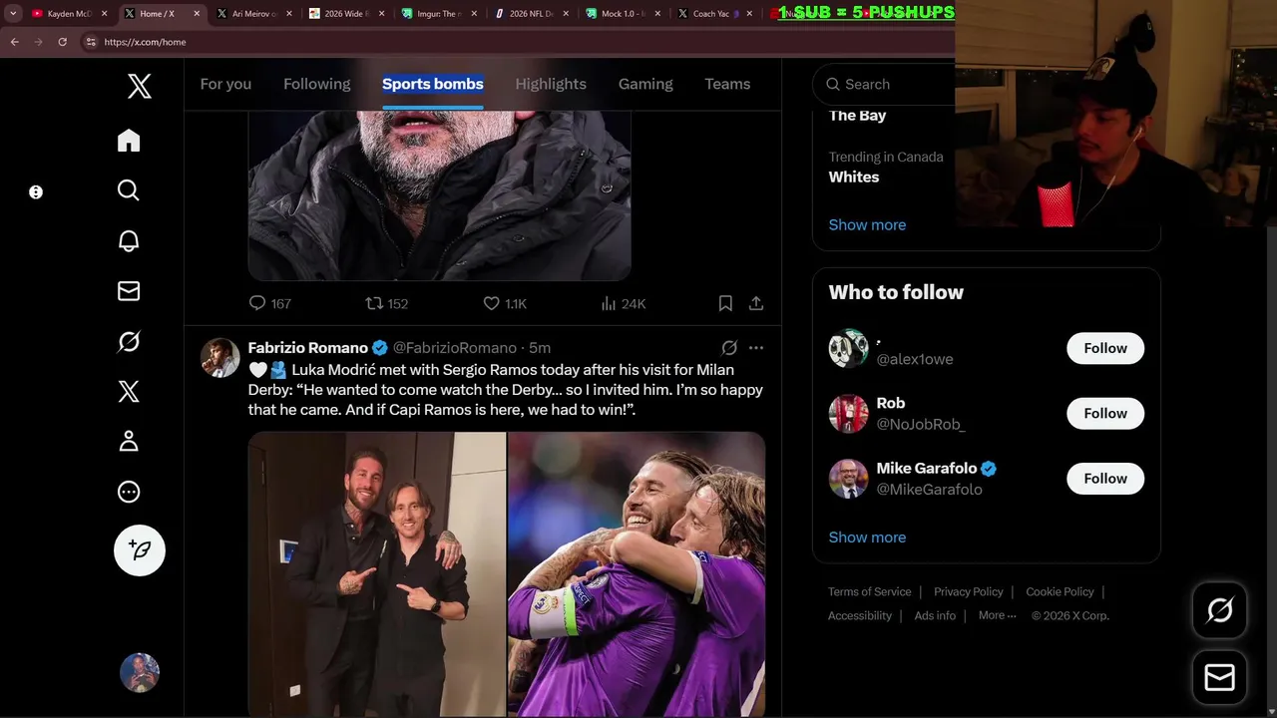The height and width of the screenshot is (718, 1277).
Task: Open the post's 5m timestamp
Action: coord(540,348)
